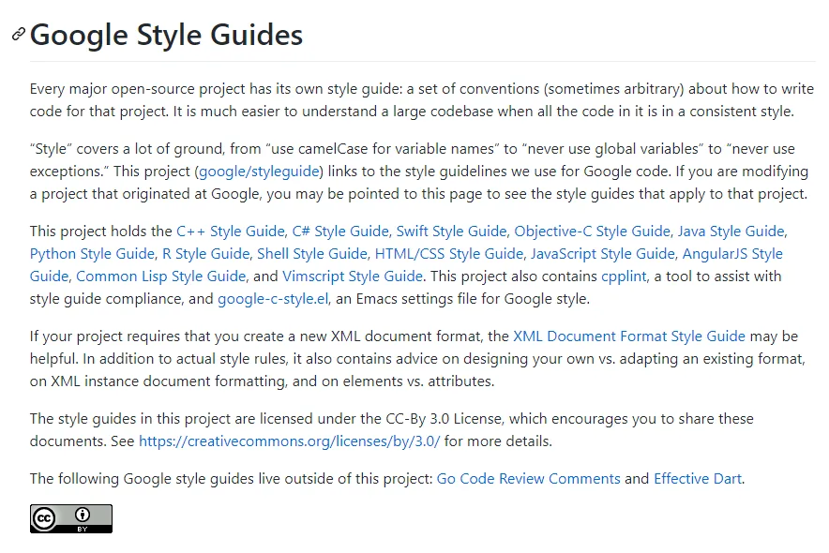This screenshot has height=553, width=829.
Task: Open the google-c-style.el link
Action: [x=273, y=298]
